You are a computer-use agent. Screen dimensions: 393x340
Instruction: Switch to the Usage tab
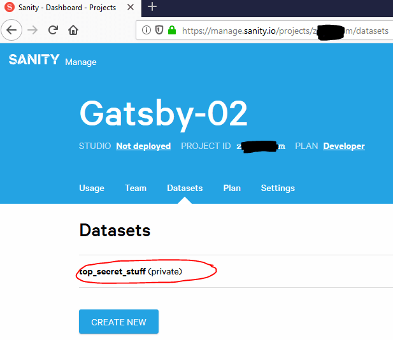pyautogui.click(x=92, y=188)
